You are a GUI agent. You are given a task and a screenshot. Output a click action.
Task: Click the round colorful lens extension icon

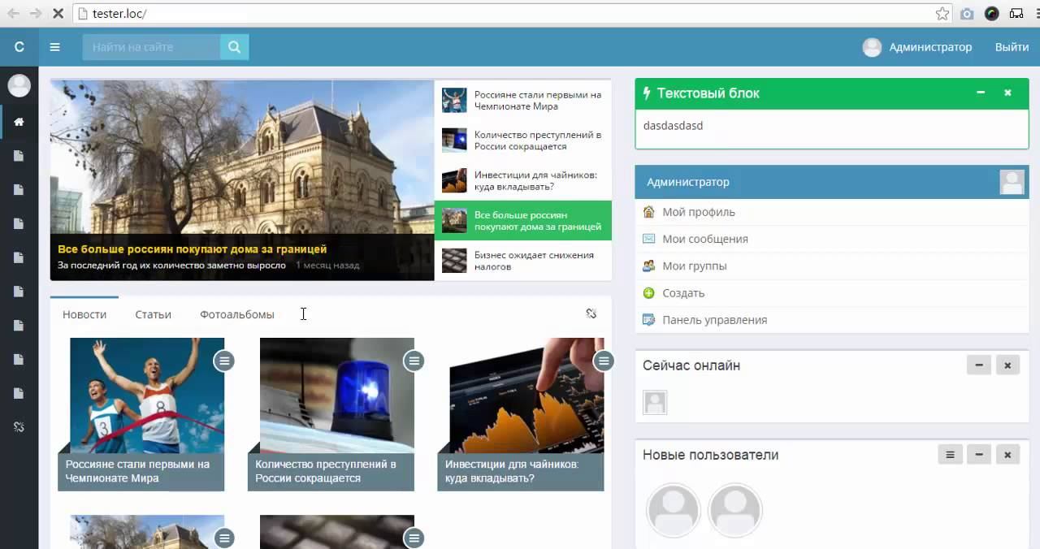[991, 14]
